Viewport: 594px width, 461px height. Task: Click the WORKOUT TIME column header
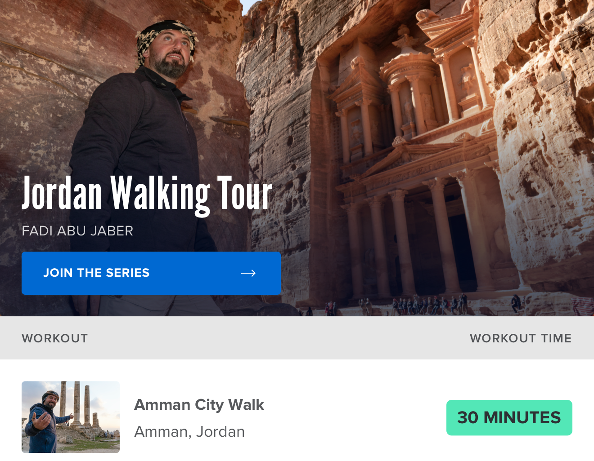(x=521, y=338)
